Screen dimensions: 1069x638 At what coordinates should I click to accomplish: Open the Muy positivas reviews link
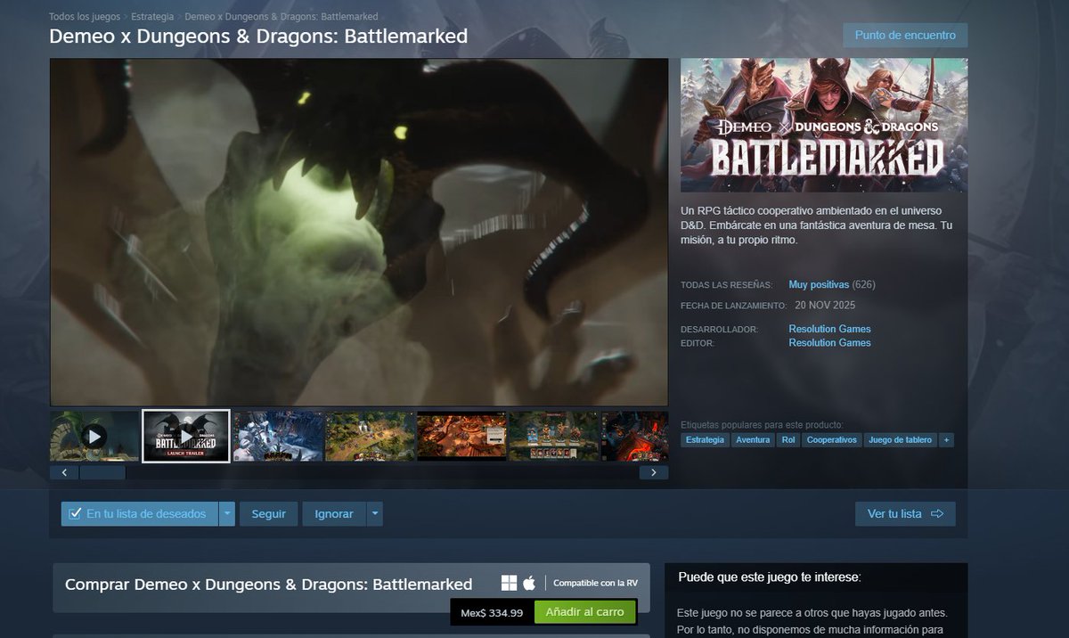tap(819, 285)
